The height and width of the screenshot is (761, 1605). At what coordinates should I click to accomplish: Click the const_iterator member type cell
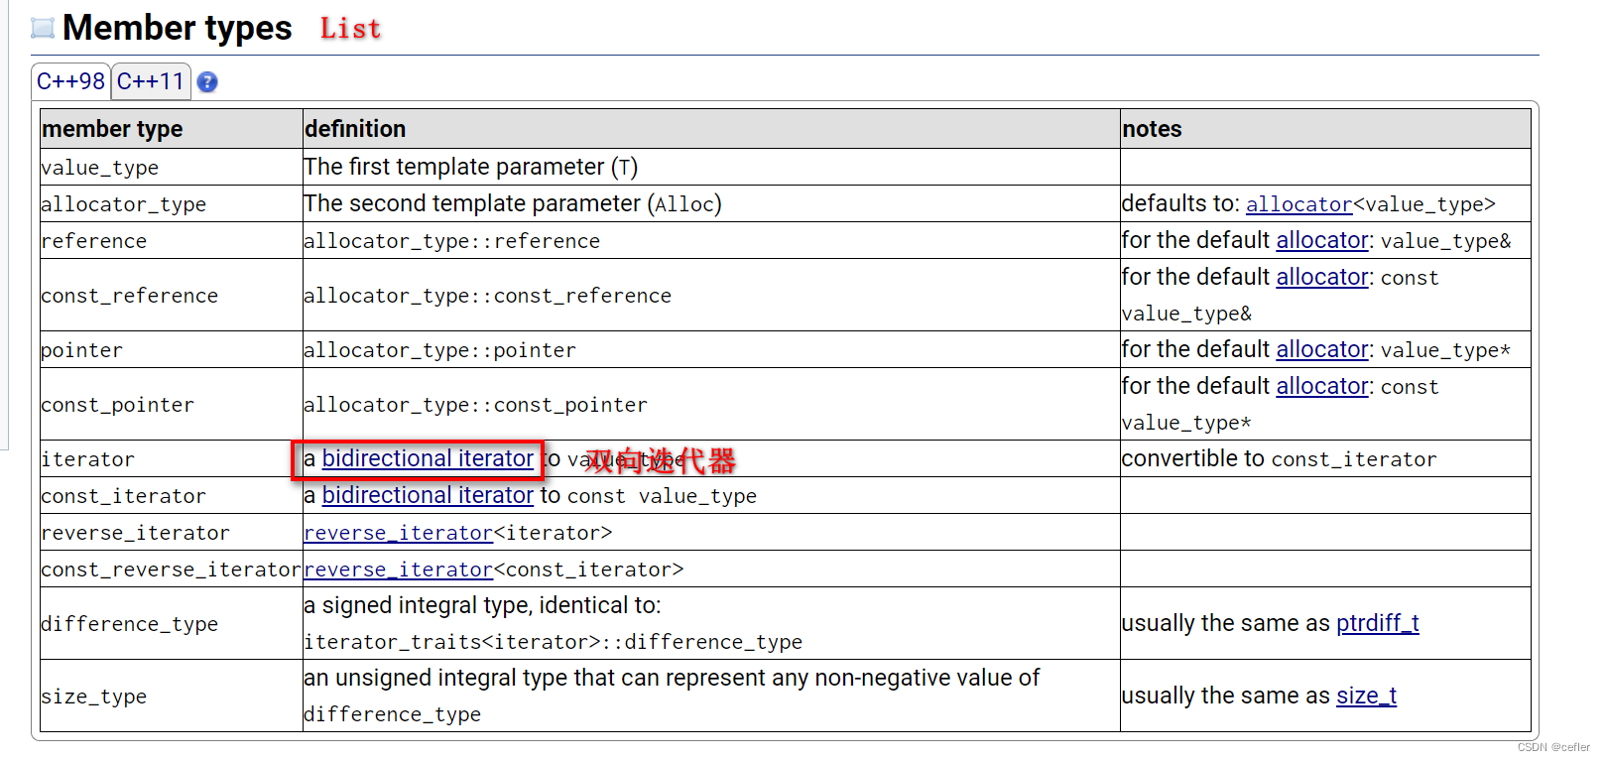pyautogui.click(x=171, y=495)
